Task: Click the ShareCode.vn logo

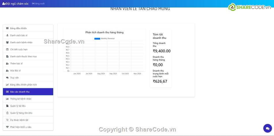Action: point(249,7)
